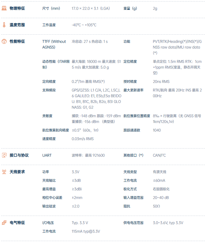Click the 接口与协议 section icon

4,155
